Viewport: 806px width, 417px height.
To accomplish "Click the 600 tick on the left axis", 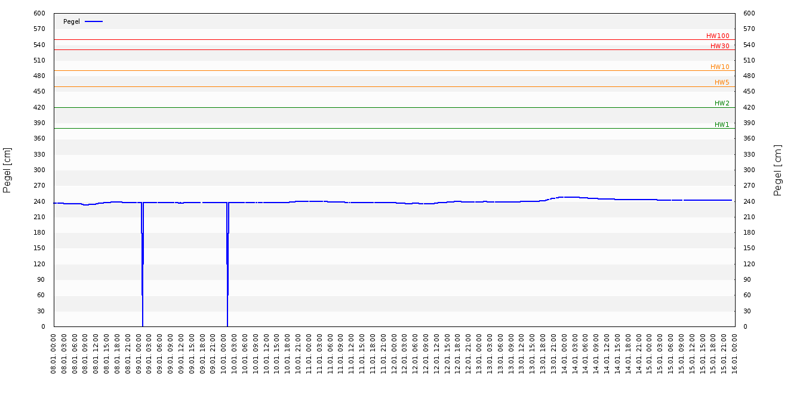I will tap(39, 14).
